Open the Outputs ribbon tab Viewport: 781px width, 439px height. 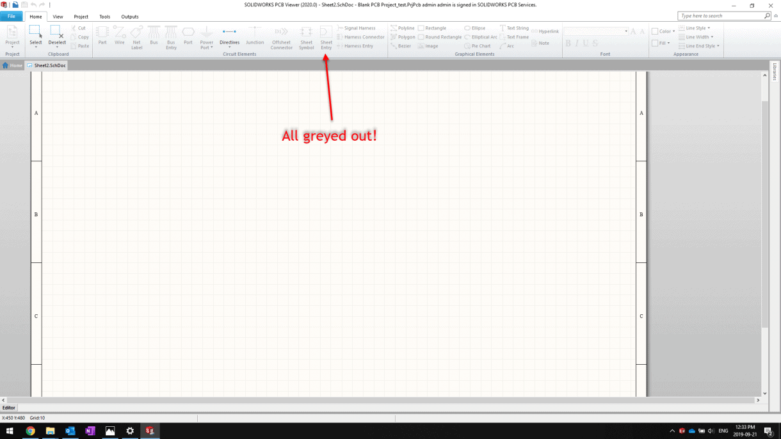(x=130, y=17)
